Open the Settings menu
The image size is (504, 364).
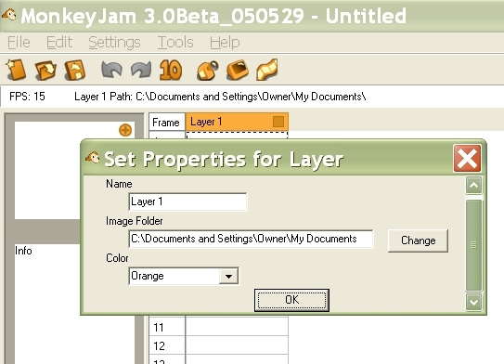[x=114, y=42]
